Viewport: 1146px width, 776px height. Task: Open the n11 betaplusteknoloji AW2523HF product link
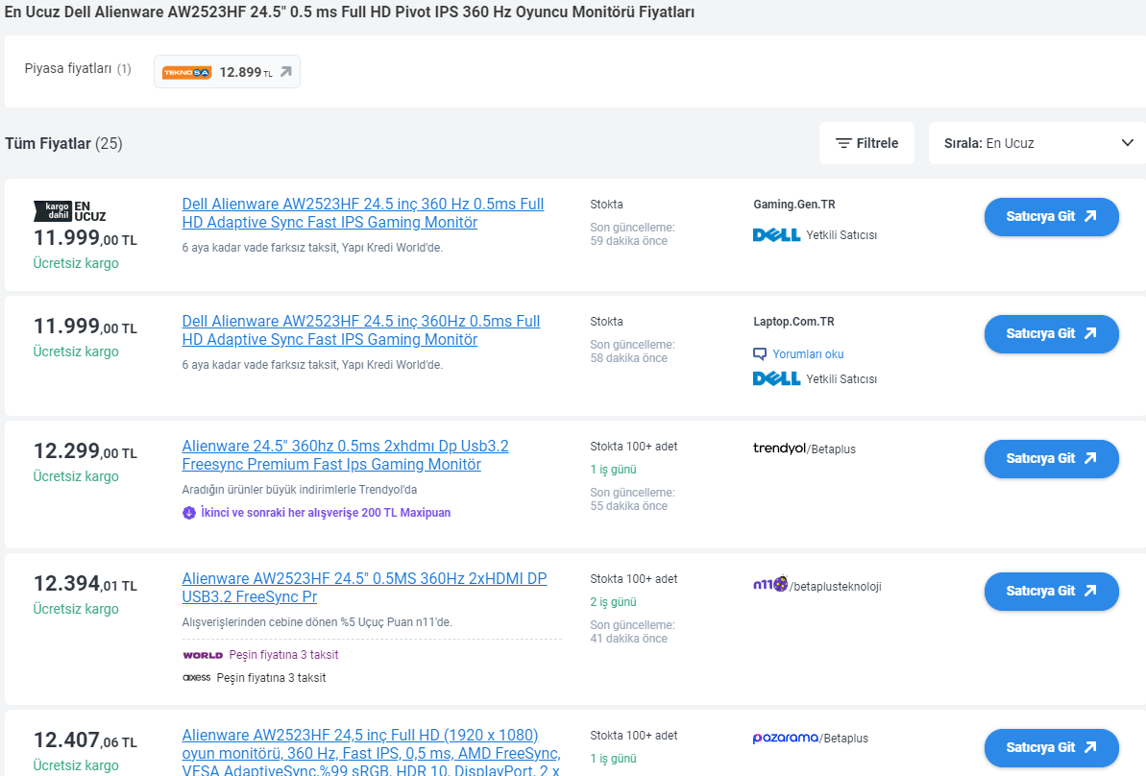pyautogui.click(x=364, y=588)
